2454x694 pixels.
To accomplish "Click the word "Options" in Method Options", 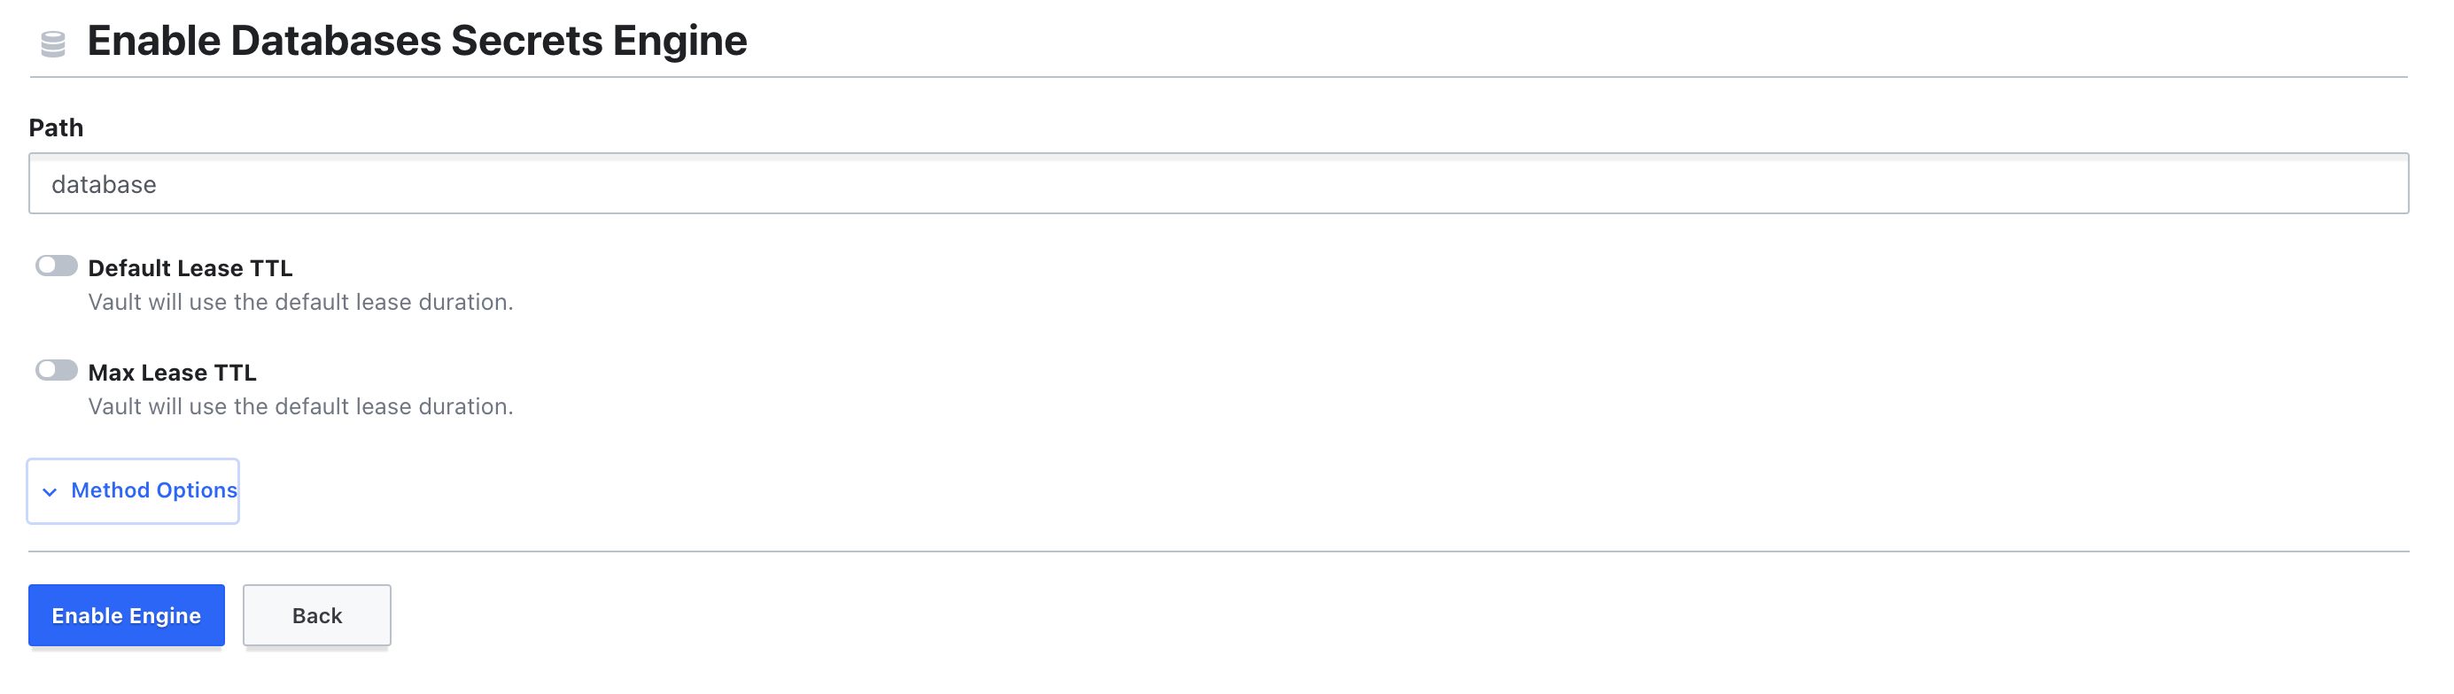I will point(197,490).
